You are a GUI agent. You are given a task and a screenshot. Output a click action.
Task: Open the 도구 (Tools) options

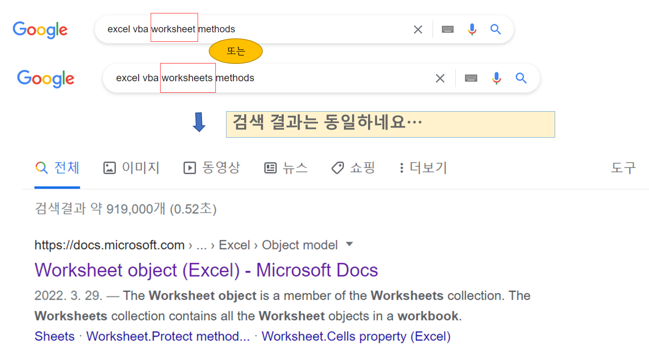pos(623,168)
